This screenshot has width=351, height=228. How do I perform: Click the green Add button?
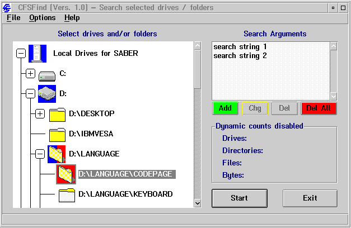pyautogui.click(x=225, y=108)
